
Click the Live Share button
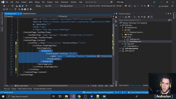tap(163, 6)
